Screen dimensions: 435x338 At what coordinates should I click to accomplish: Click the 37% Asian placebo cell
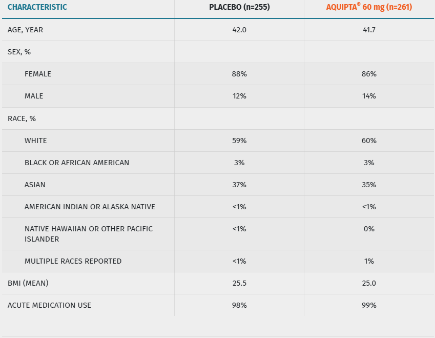point(239,185)
